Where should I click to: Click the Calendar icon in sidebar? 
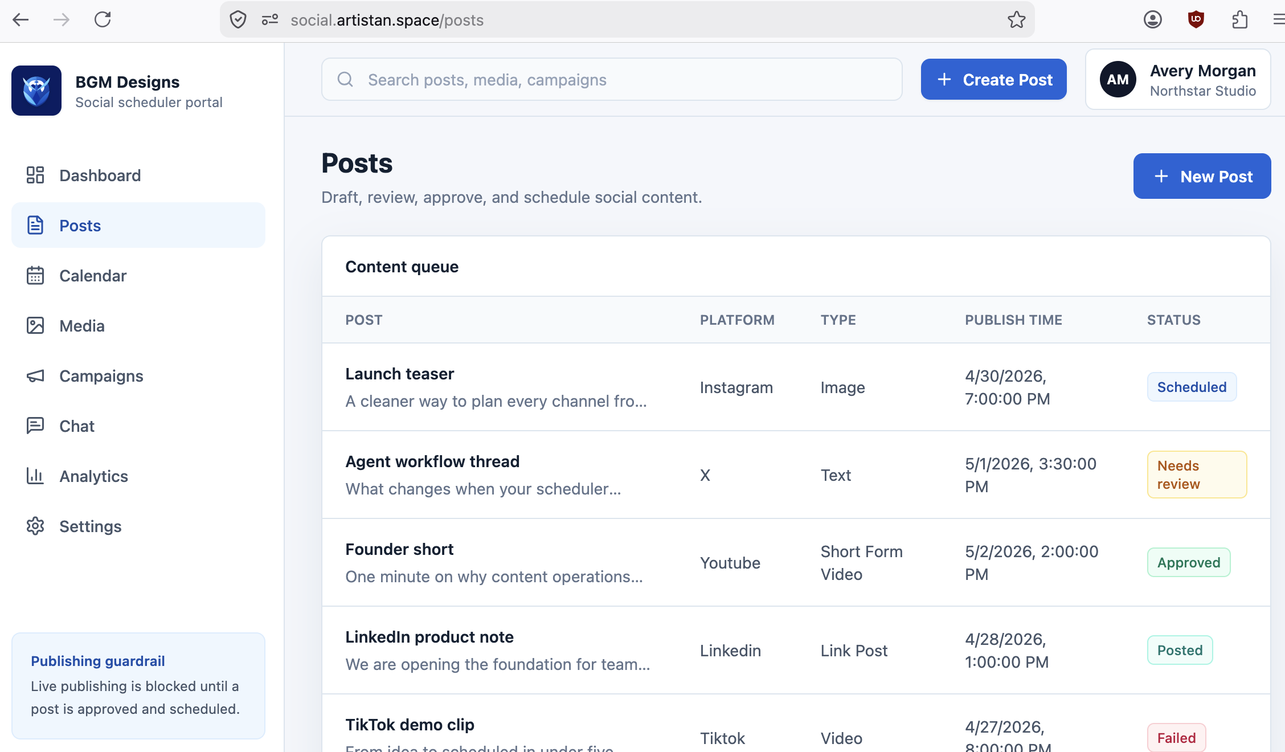pyautogui.click(x=35, y=275)
